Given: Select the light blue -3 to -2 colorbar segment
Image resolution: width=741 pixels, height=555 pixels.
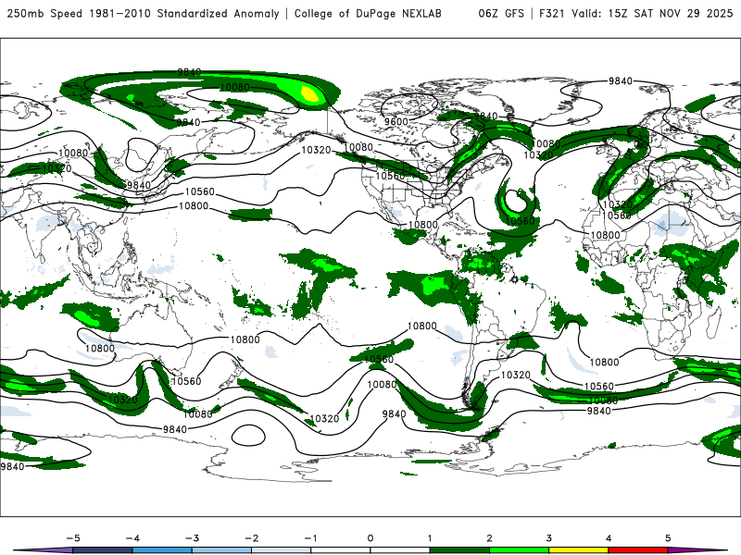Looking at the screenshot, I should pyautogui.click(x=221, y=550).
